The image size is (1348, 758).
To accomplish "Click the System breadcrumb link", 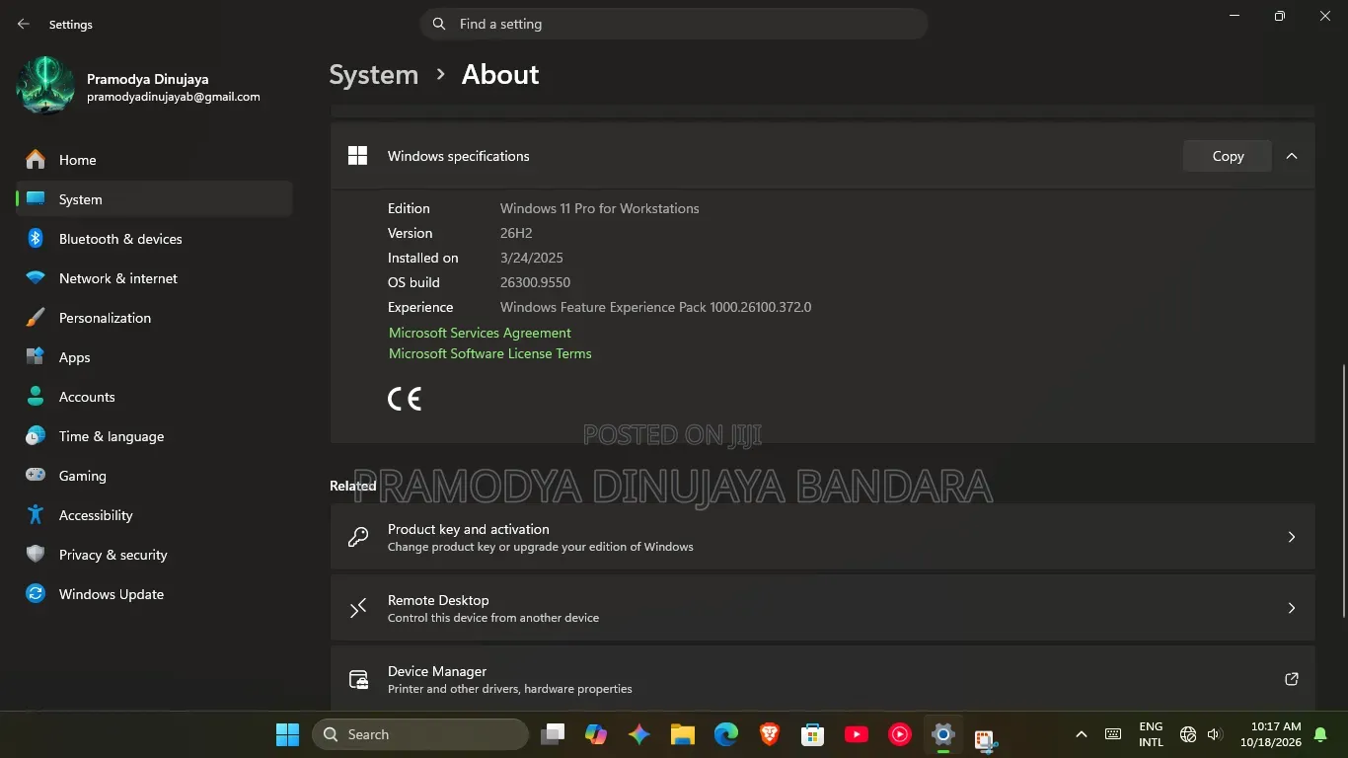I will click(373, 75).
